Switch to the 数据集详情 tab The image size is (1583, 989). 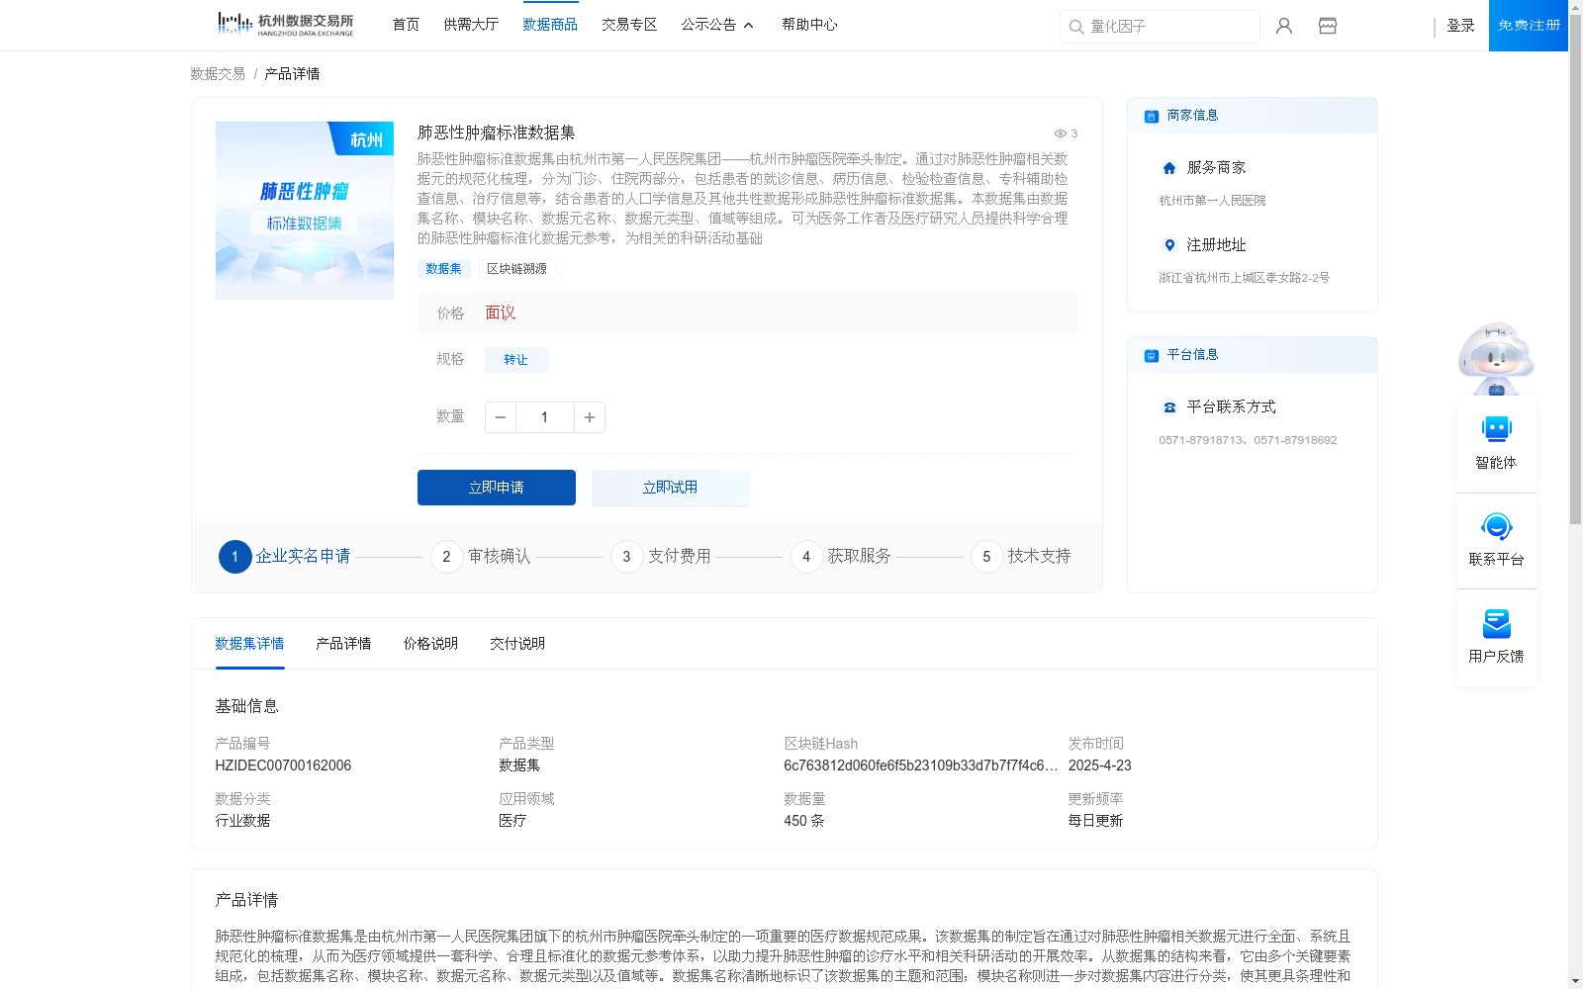(x=249, y=644)
